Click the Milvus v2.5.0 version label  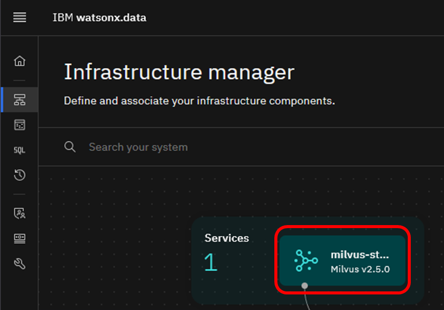click(x=360, y=269)
